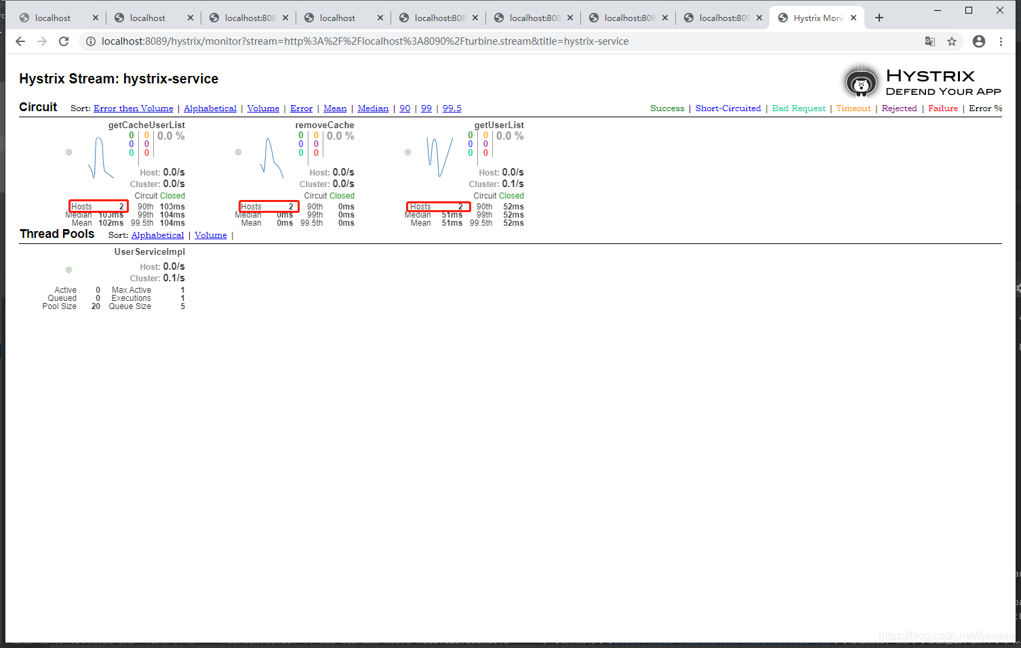Click the getUserList latency graph
This screenshot has width=1021, height=648.
[x=440, y=157]
